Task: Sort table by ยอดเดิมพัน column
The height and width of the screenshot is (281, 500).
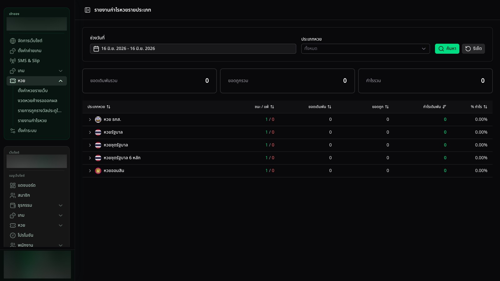Action: click(x=320, y=107)
